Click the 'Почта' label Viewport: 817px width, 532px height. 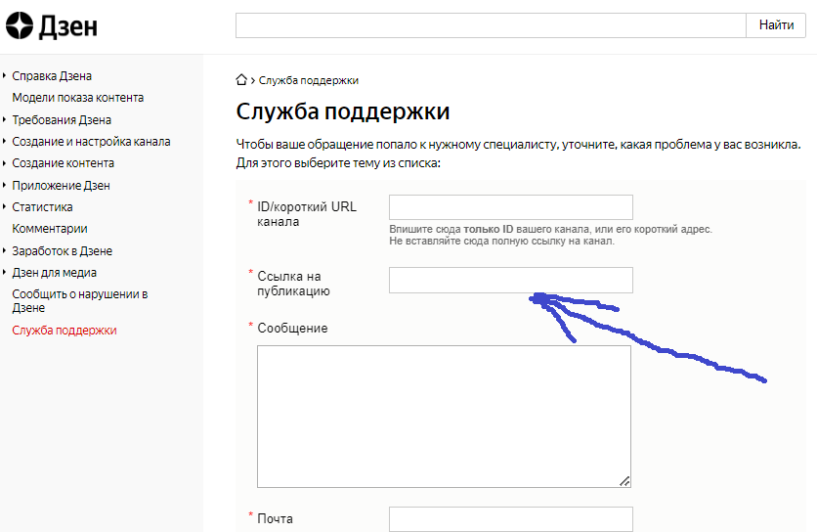click(x=276, y=519)
